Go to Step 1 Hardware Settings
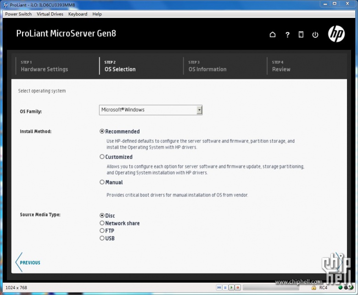 tap(45, 66)
